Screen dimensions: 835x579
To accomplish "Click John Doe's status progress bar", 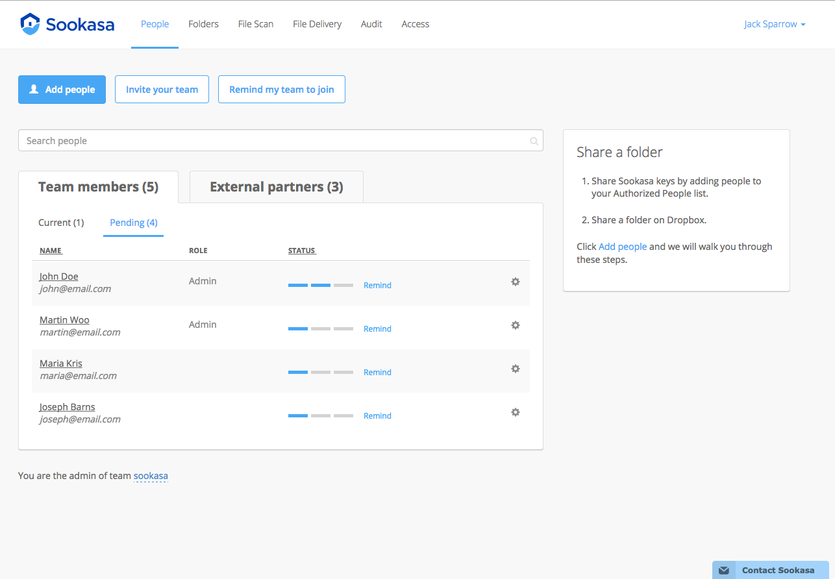I will click(321, 286).
